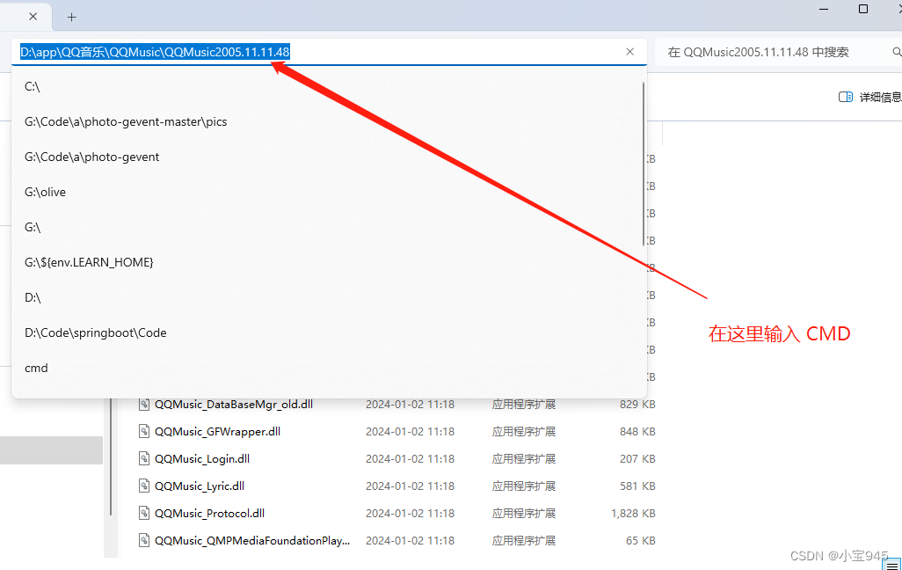The image size is (902, 570).
Task: Click the QQMusic_Lyric.dll file icon
Action: click(x=144, y=486)
